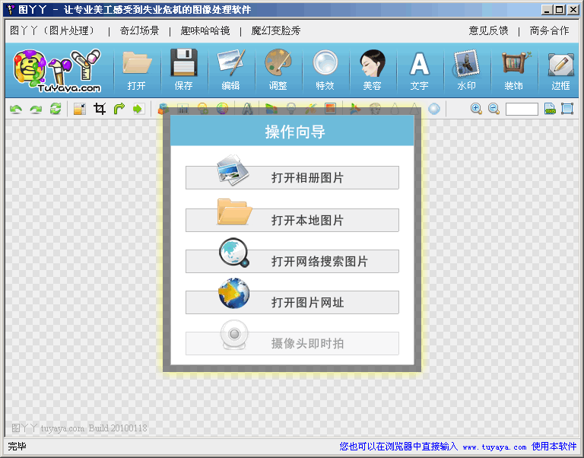Image resolution: width=584 pixels, height=458 pixels.
Task: Open the 图丫丫（图片处理）menu
Action: (x=53, y=30)
